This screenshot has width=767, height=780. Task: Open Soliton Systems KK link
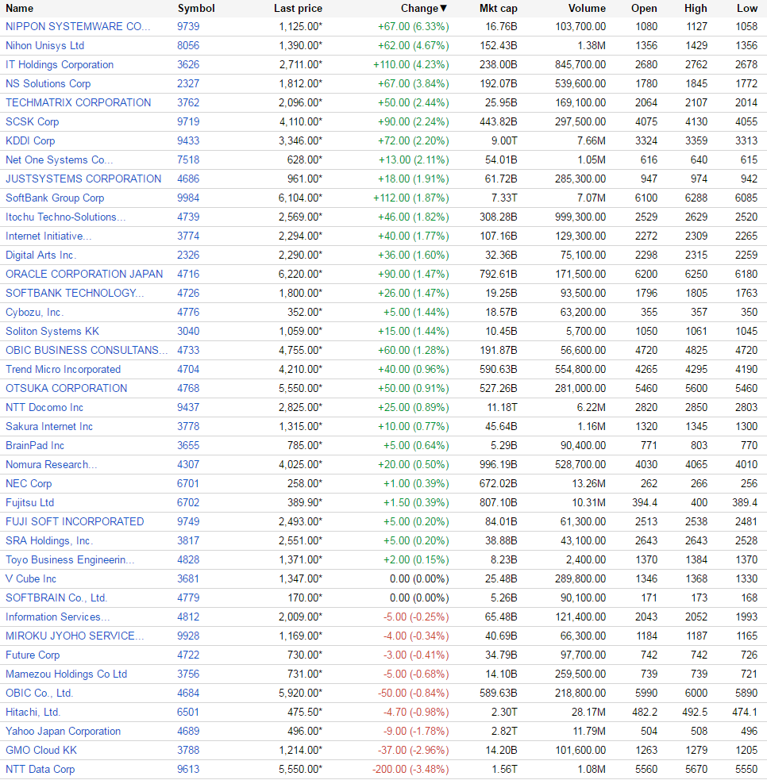coord(52,332)
